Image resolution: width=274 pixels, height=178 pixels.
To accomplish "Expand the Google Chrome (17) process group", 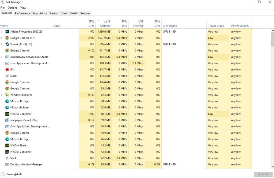I will click(2, 38).
